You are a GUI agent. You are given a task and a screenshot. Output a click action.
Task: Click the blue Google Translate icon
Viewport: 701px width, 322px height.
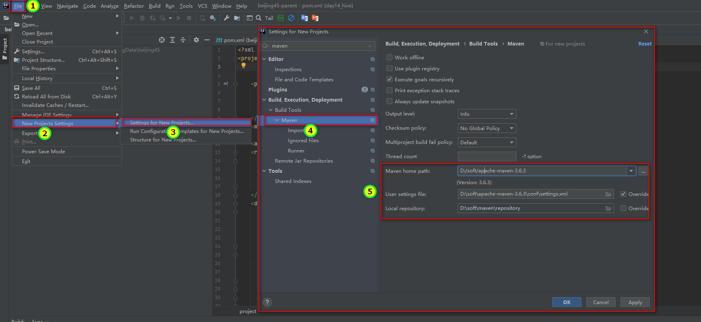(305, 18)
